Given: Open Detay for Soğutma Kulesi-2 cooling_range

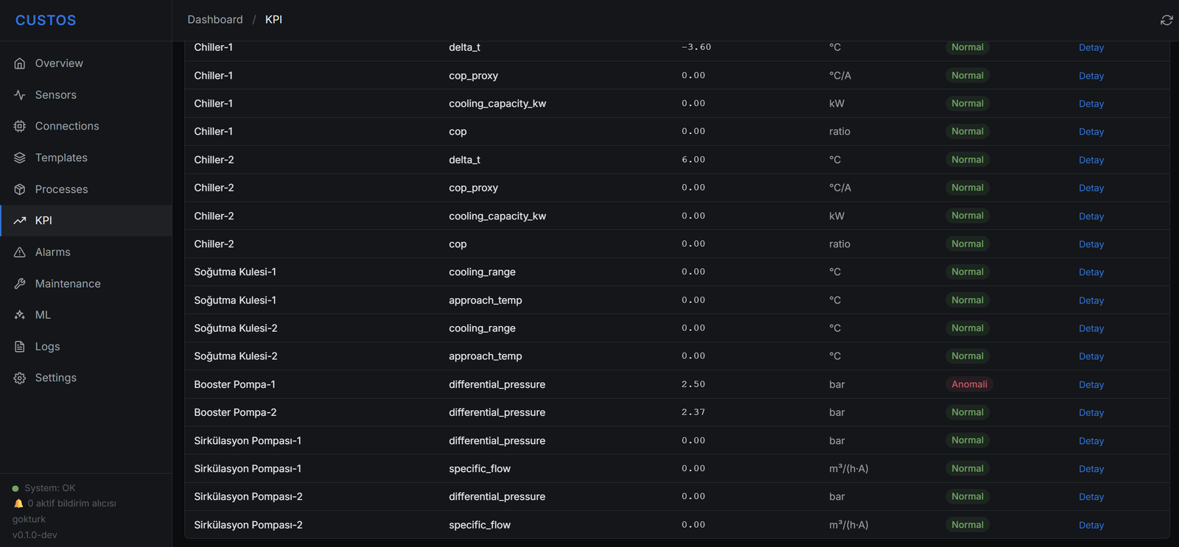Looking at the screenshot, I should click(1091, 328).
